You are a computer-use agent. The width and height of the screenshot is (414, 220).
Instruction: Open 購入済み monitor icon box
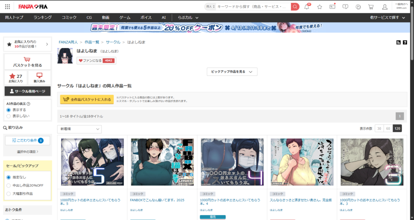(x=39, y=78)
